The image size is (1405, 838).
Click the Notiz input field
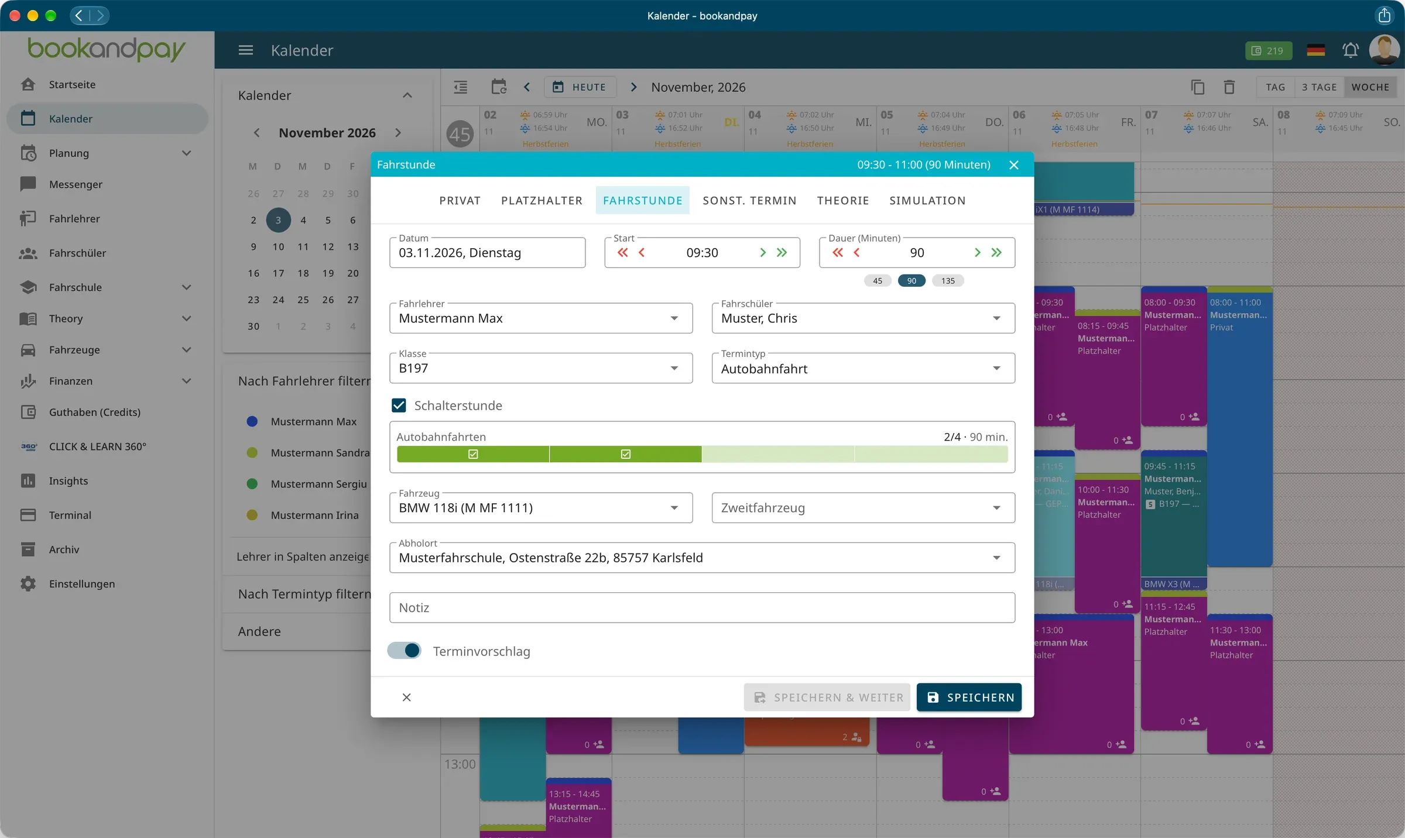click(x=702, y=607)
